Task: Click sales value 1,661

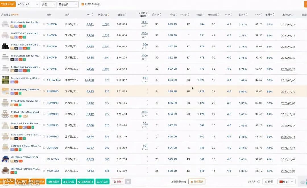Action: [x=106, y=24]
